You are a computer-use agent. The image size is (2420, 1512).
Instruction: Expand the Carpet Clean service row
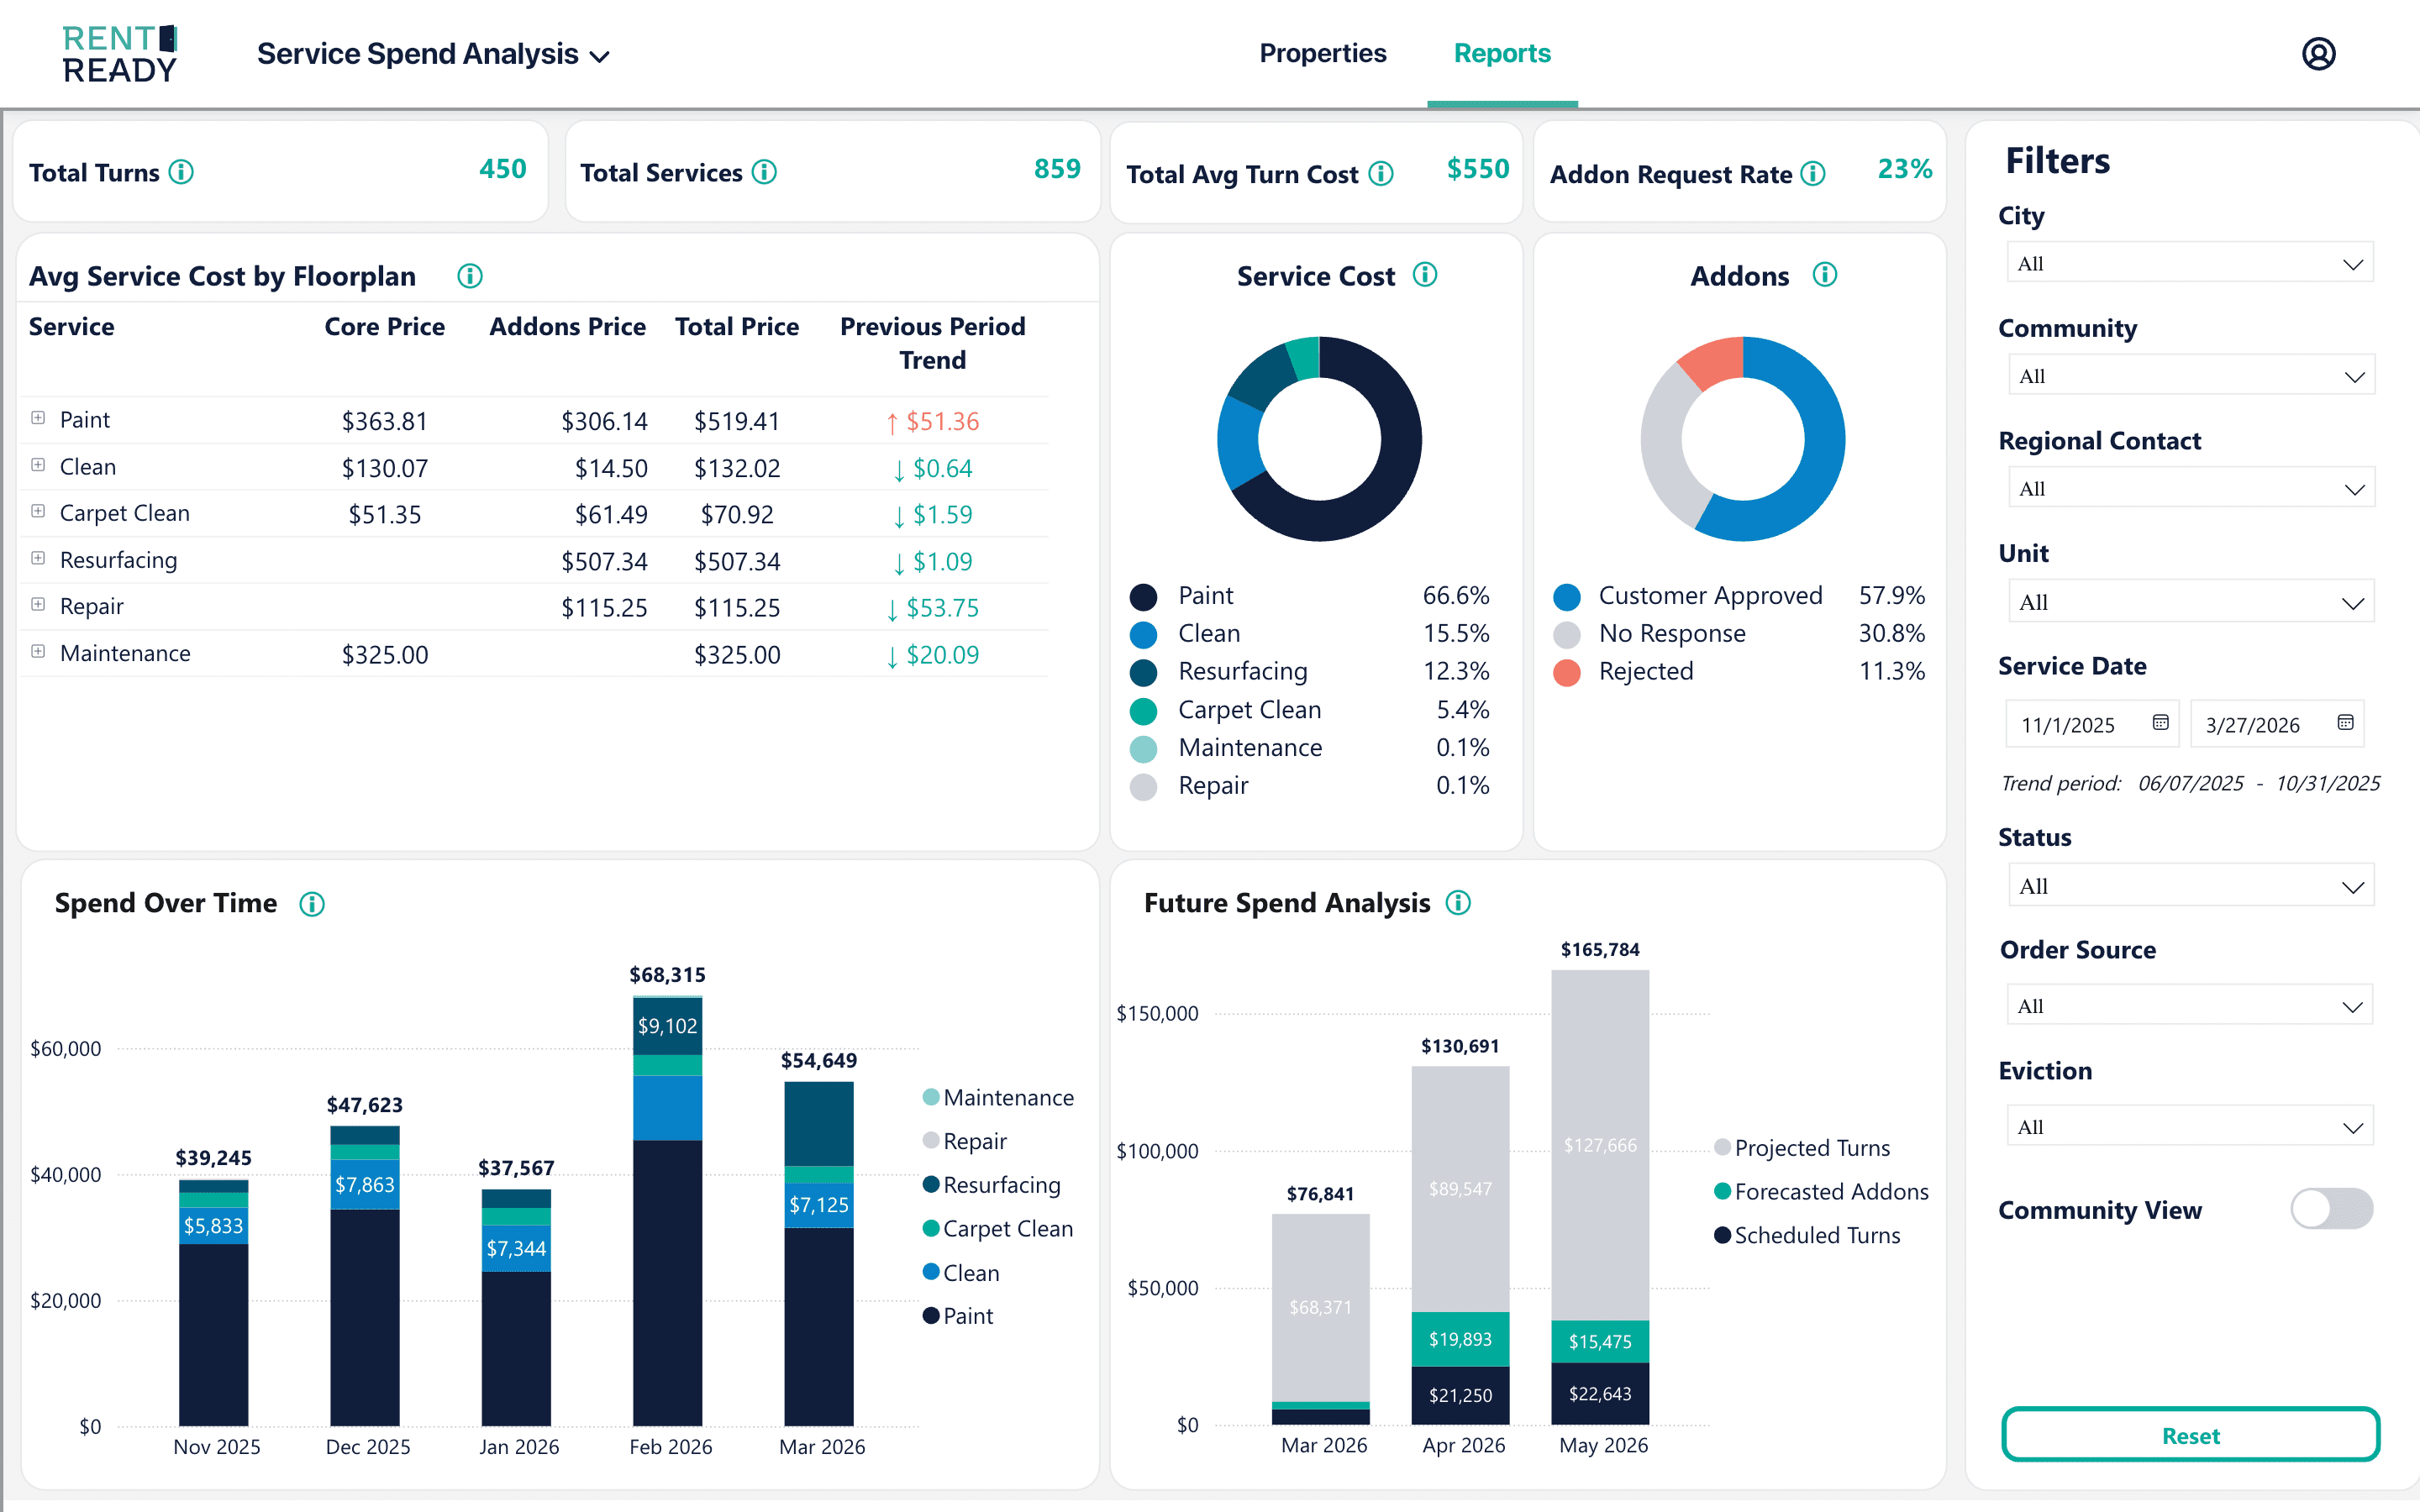[x=38, y=511]
